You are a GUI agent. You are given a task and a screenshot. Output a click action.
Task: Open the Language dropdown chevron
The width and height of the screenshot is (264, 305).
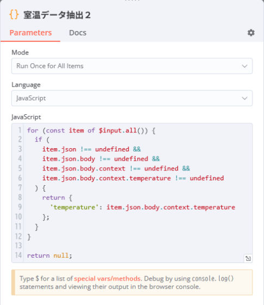coord(244,98)
